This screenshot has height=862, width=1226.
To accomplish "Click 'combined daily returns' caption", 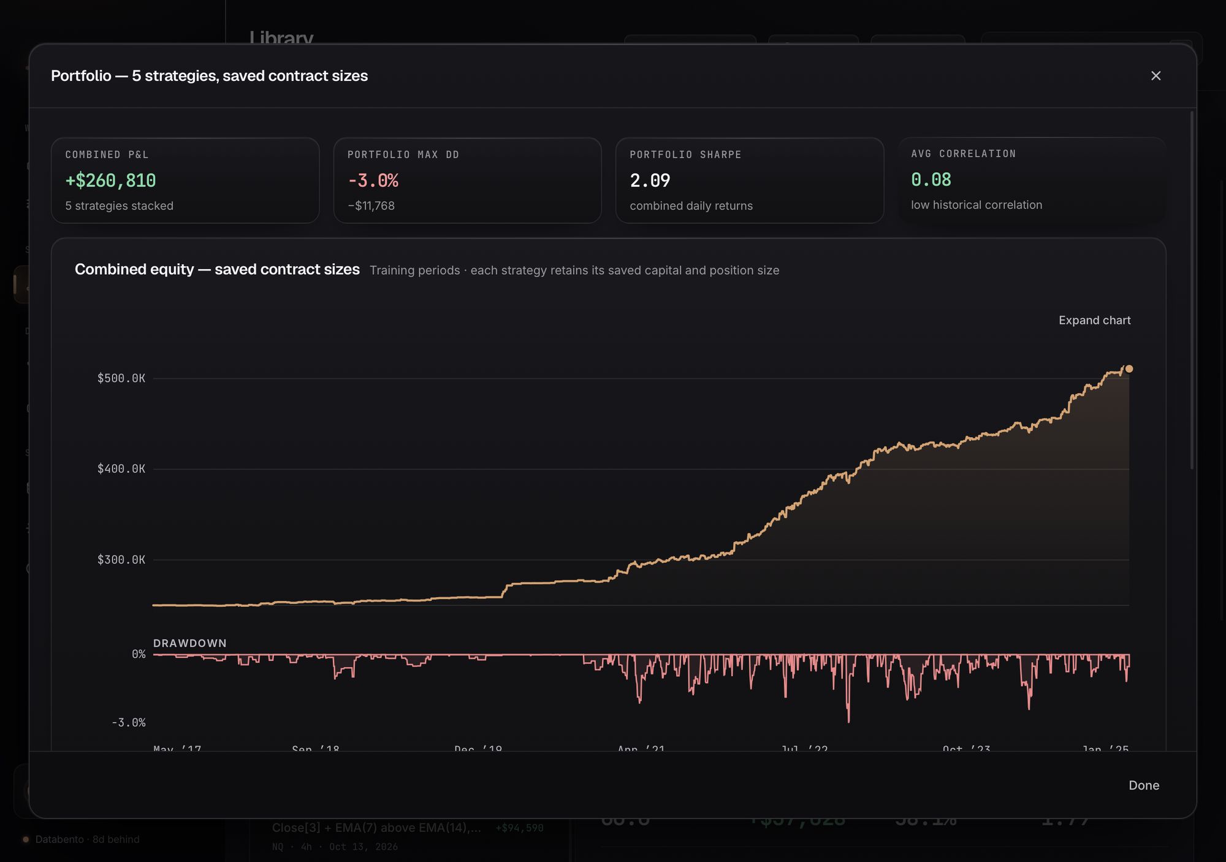I will point(691,206).
